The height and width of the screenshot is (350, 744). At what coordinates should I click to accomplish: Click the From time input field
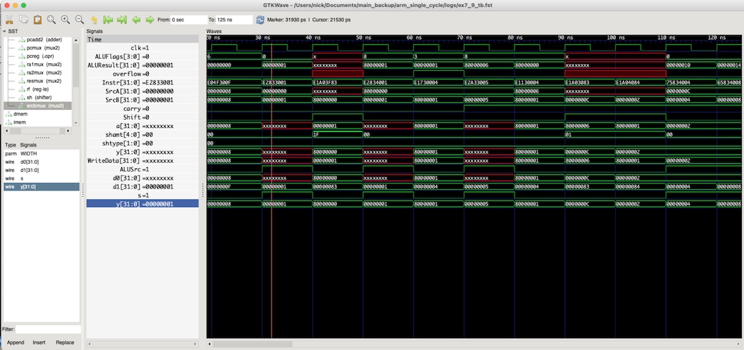[x=189, y=20]
